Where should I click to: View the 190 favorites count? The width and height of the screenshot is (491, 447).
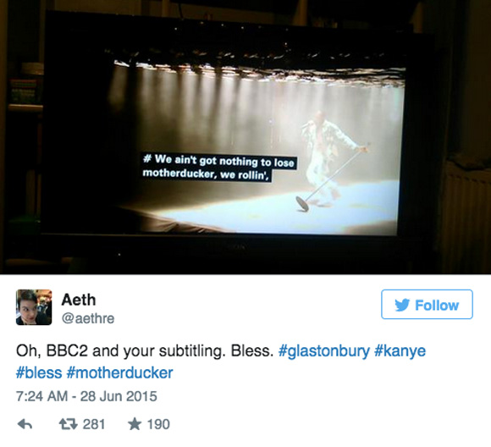coord(158,424)
